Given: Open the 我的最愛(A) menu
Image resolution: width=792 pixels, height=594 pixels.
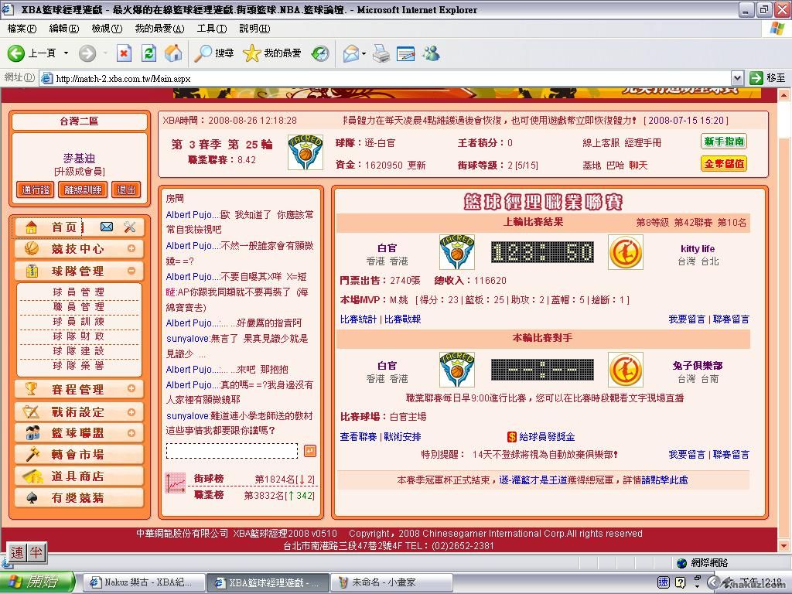Looking at the screenshot, I should (159, 29).
